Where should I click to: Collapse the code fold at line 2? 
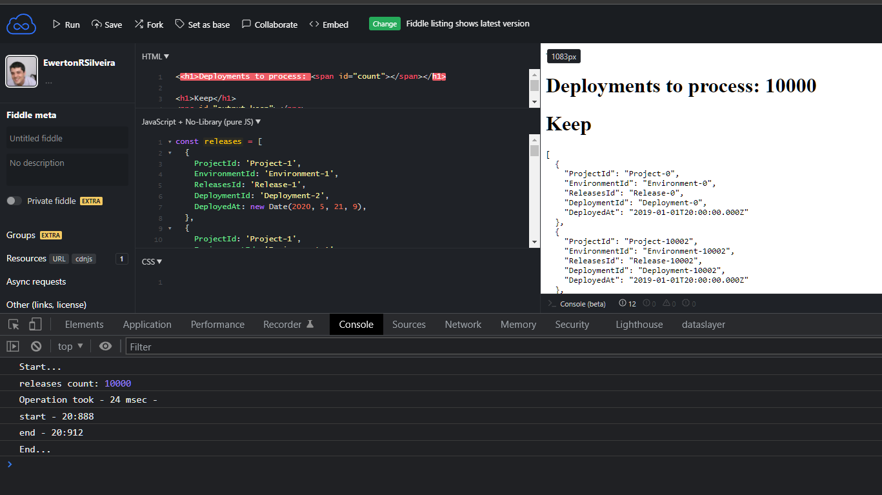tap(170, 153)
